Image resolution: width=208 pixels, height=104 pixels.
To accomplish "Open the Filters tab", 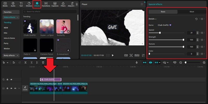I will point(63,4).
